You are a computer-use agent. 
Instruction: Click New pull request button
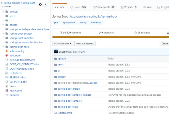click(85, 44)
